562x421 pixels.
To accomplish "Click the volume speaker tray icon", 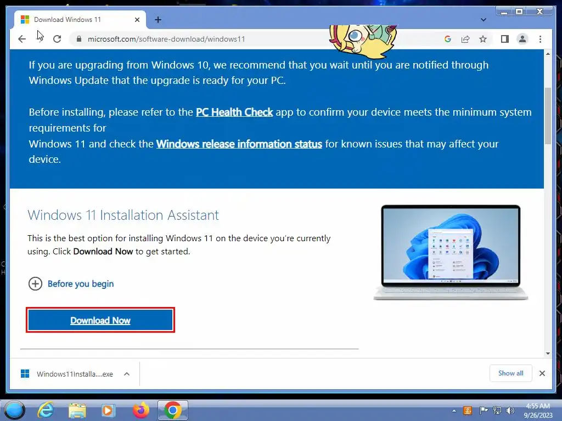I will tap(510, 411).
